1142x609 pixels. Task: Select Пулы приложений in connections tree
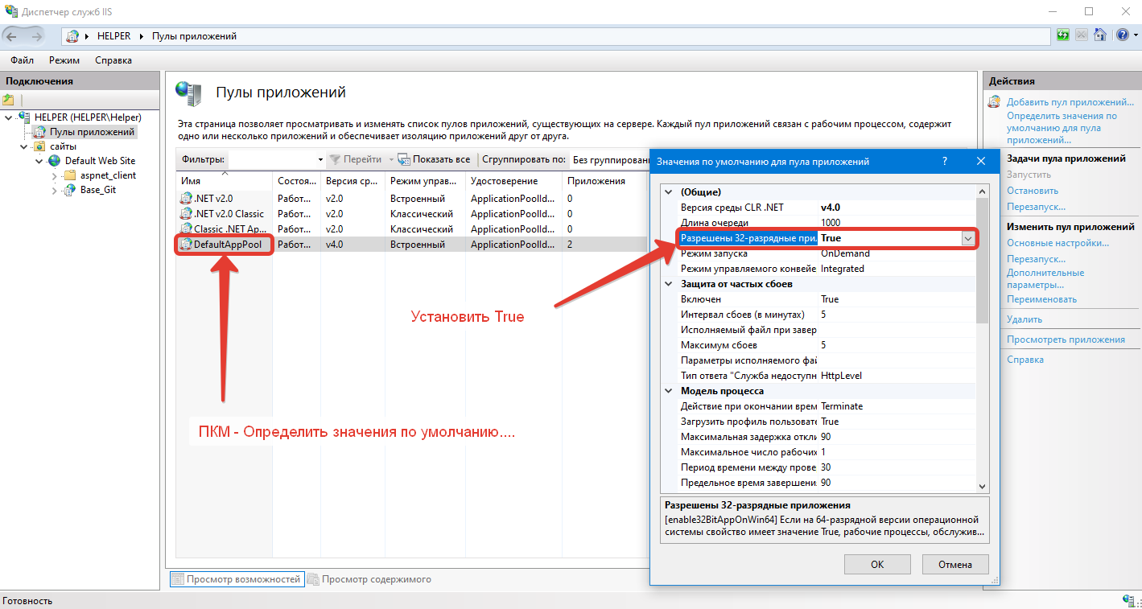click(x=91, y=131)
